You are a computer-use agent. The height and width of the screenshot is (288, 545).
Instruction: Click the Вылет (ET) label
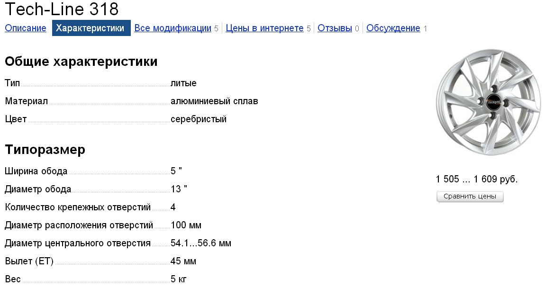29,261
